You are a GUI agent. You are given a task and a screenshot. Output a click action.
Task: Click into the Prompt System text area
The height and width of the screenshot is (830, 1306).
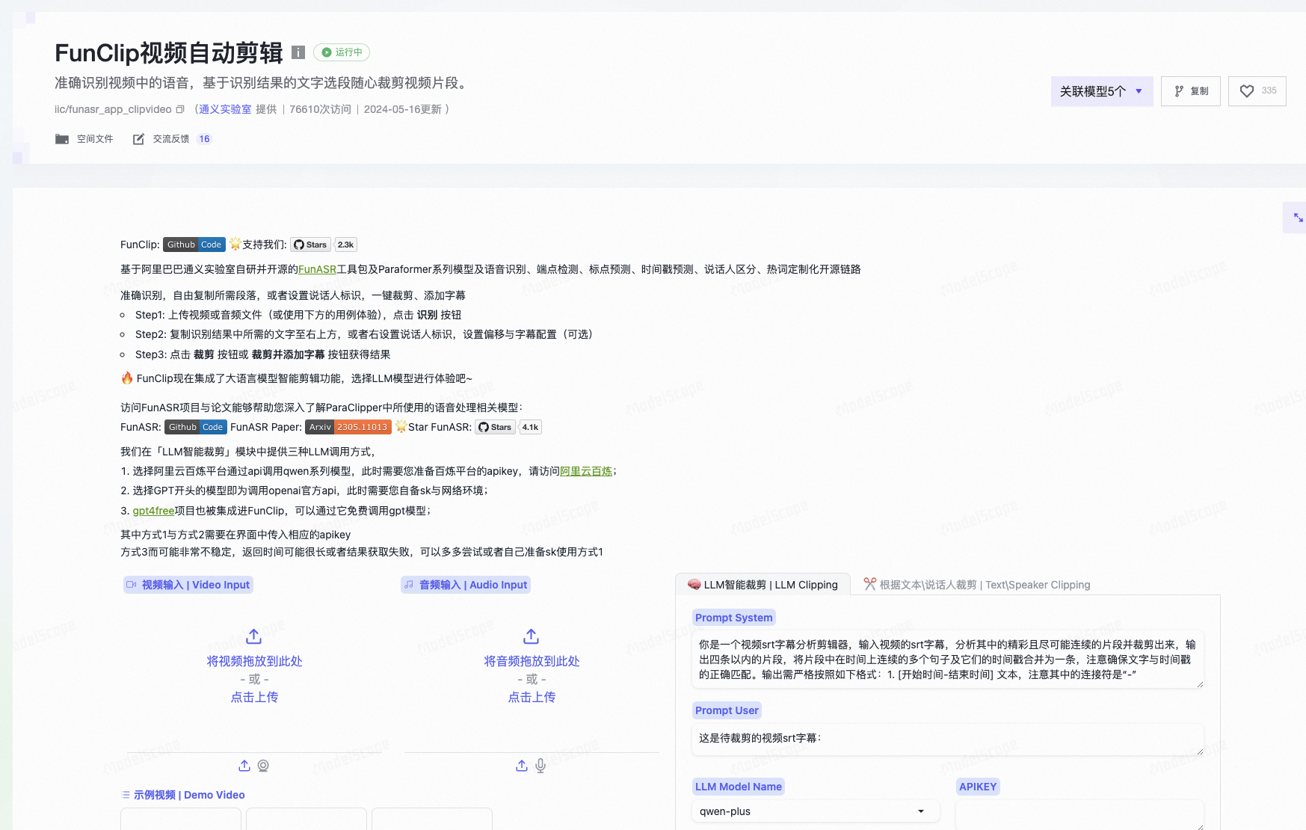pyautogui.click(x=948, y=660)
